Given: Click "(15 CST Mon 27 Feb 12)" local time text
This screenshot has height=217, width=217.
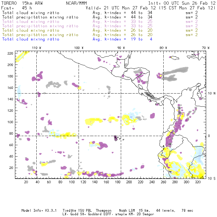Looking at the screenshot, I should tap(187, 8).
